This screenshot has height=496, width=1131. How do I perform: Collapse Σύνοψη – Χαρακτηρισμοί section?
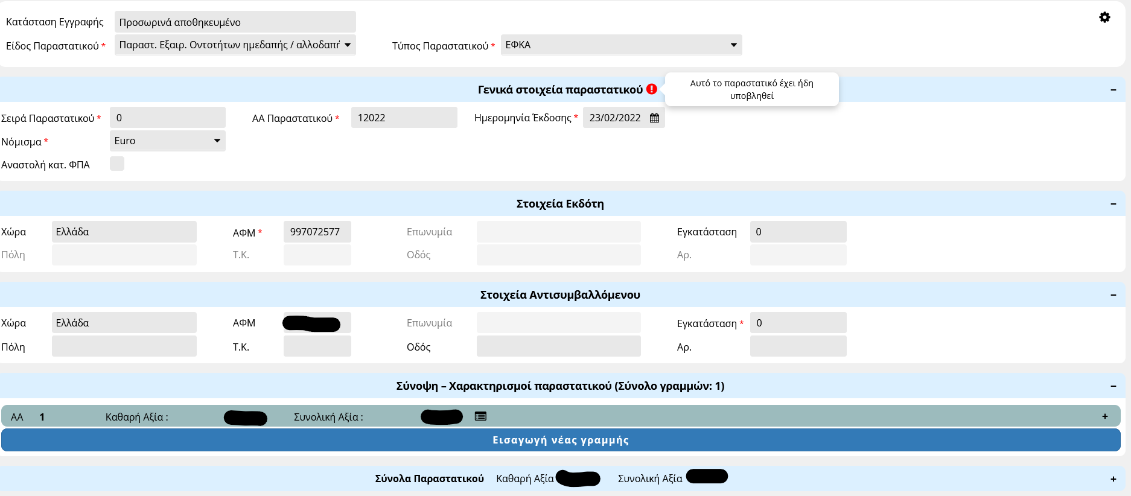pyautogui.click(x=1113, y=386)
